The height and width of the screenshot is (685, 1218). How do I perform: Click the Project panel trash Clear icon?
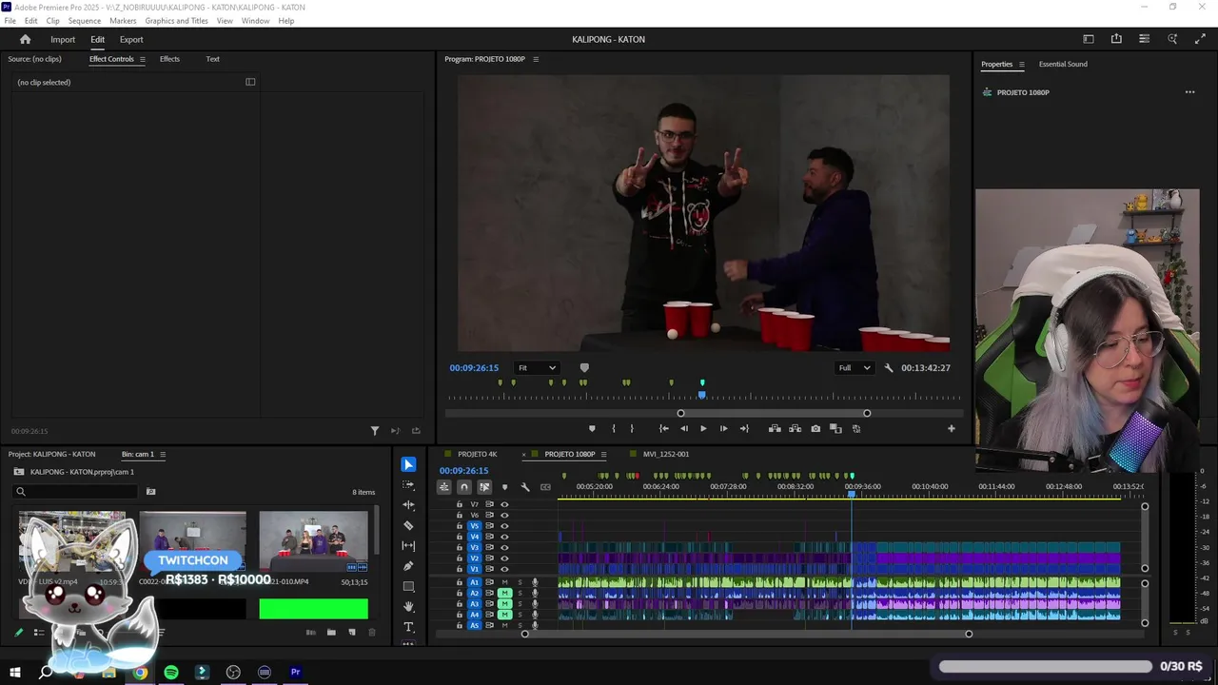pyautogui.click(x=372, y=632)
